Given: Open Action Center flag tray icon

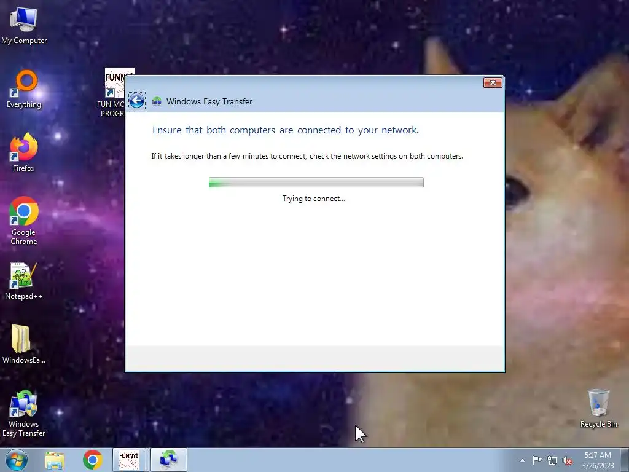Looking at the screenshot, I should [537, 460].
